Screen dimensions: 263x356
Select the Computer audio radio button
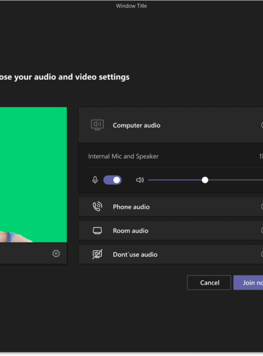pos(262,125)
